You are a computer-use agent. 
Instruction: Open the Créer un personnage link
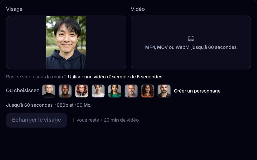click(x=197, y=91)
